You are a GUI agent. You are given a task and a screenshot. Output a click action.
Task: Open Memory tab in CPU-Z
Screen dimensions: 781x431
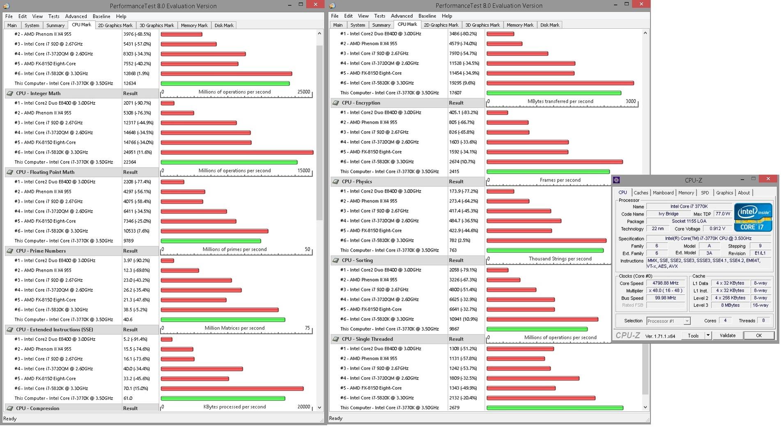coord(686,193)
